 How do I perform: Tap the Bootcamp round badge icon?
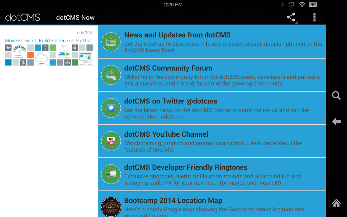pyautogui.click(x=111, y=207)
